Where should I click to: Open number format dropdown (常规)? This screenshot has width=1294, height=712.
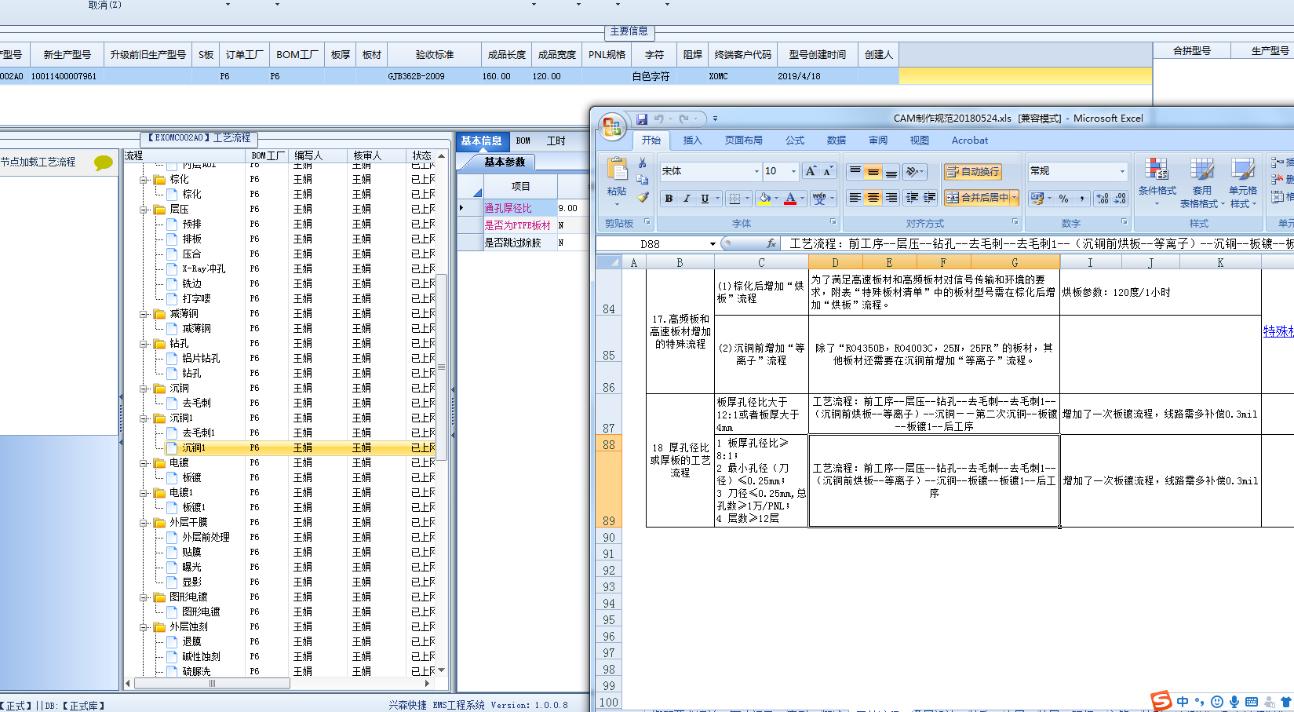click(1122, 171)
